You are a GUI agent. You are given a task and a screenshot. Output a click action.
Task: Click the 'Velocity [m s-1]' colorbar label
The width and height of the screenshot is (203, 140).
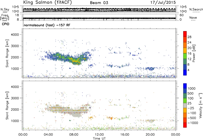(200, 105)
